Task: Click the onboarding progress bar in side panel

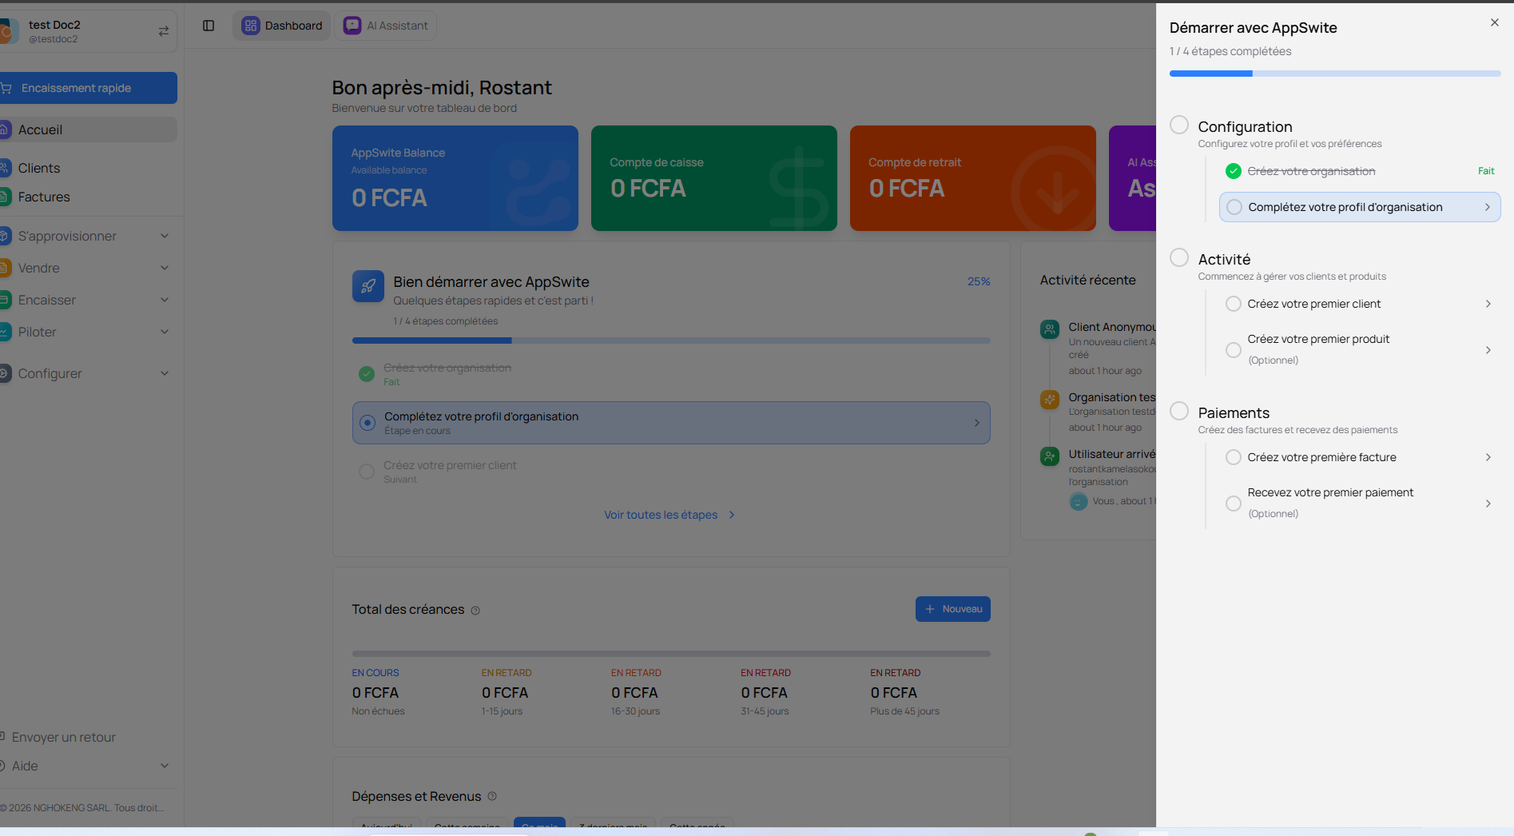Action: pos(1334,74)
